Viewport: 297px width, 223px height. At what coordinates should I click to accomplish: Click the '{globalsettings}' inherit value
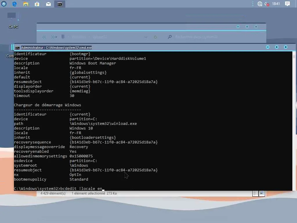point(88,72)
